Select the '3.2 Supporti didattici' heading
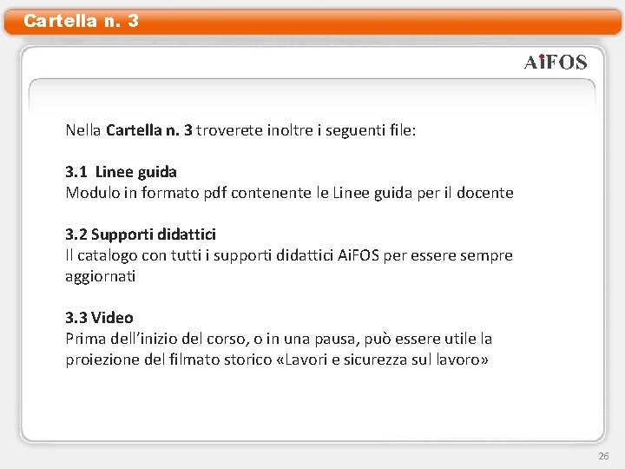Screen dimensions: 625x469 click(x=141, y=234)
